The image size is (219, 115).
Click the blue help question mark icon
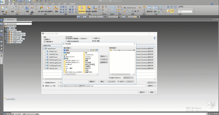point(155,38)
